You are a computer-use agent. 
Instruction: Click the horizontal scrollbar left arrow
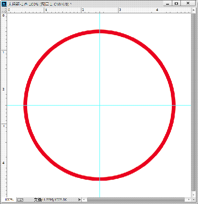point(84,200)
